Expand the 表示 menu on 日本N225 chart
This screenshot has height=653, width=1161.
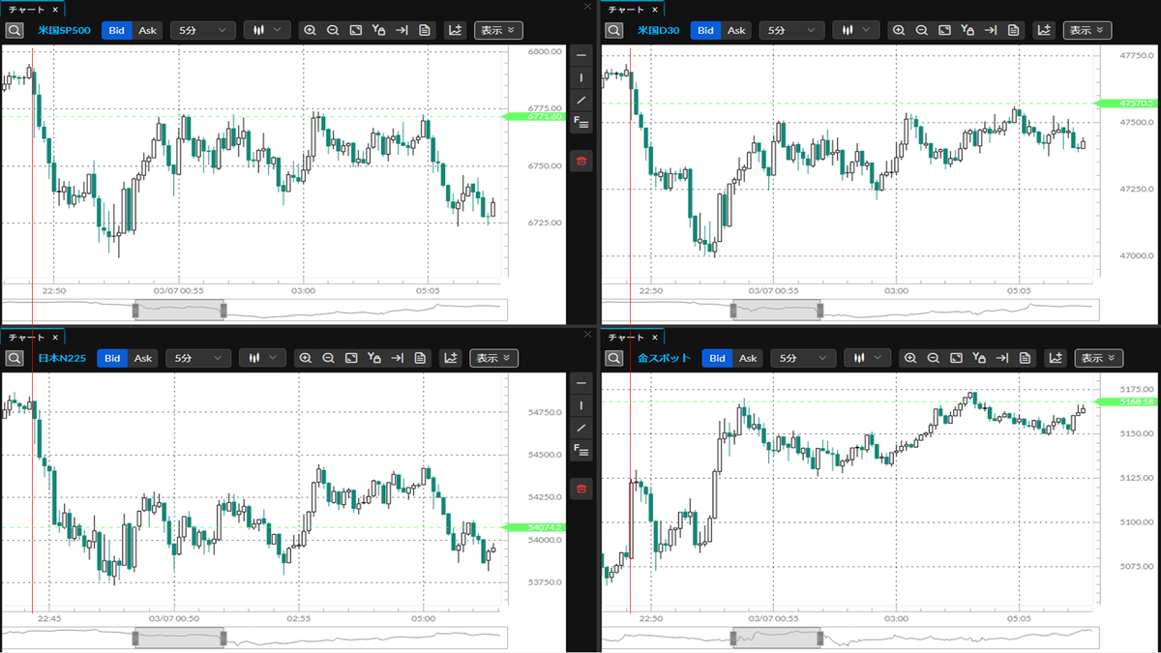pos(494,358)
